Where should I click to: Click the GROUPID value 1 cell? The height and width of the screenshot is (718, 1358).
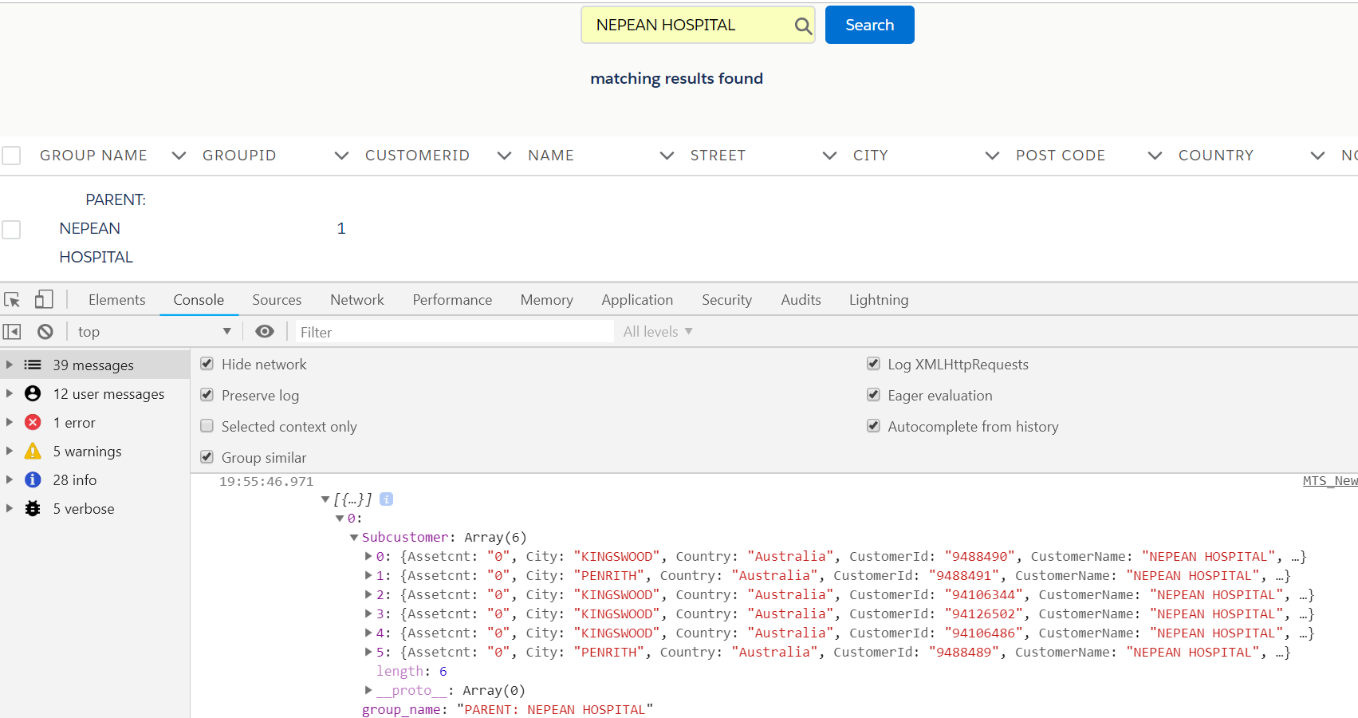[341, 229]
